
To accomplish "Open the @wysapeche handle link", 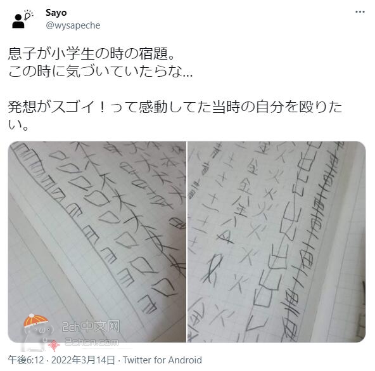I will pyautogui.click(x=73, y=25).
